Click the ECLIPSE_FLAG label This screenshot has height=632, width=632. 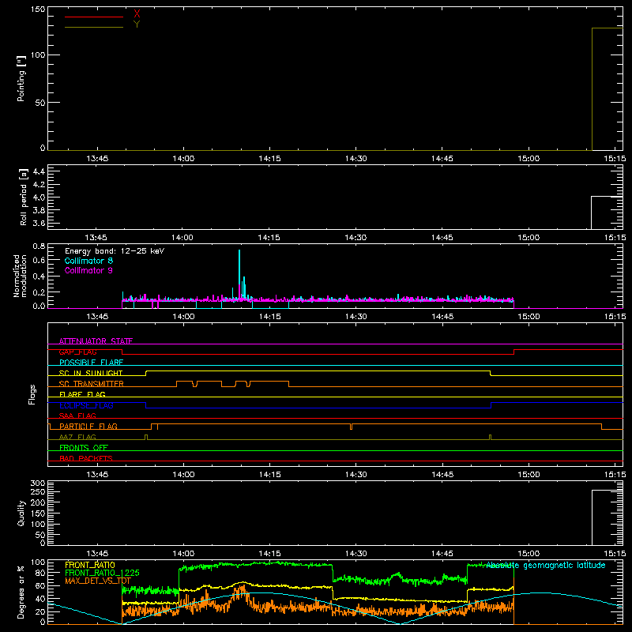tap(86, 405)
